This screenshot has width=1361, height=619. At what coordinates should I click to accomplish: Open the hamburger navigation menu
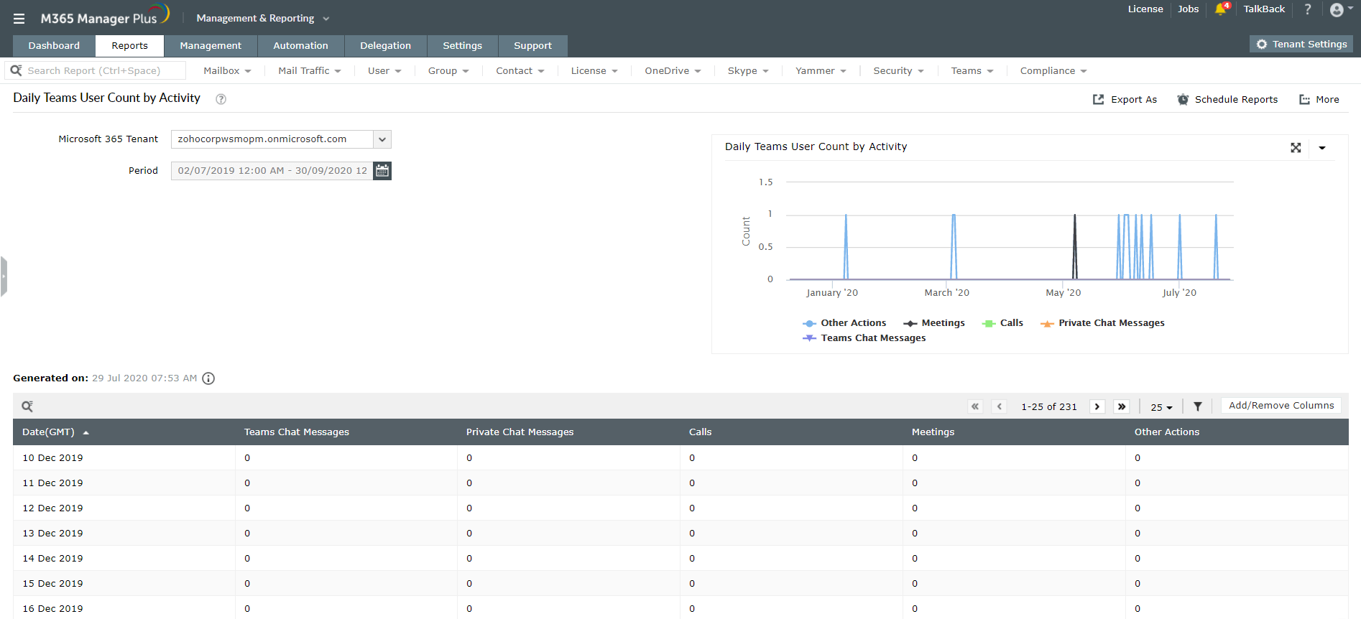point(19,19)
